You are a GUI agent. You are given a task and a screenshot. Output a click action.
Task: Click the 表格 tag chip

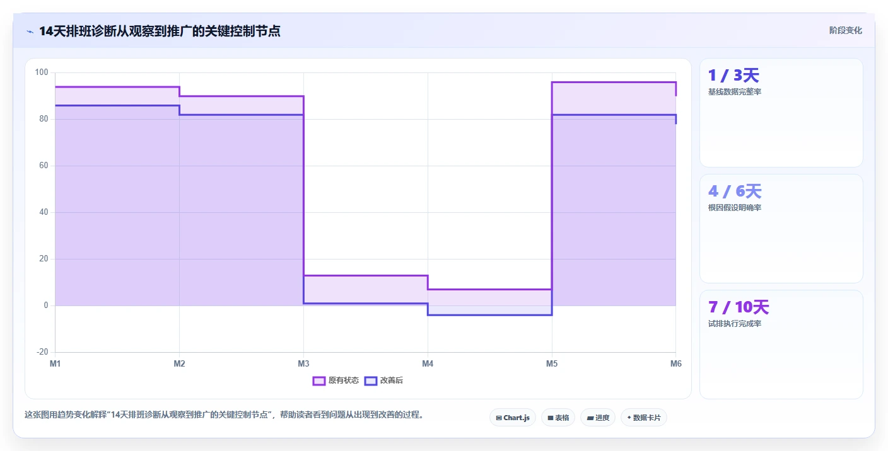point(558,418)
